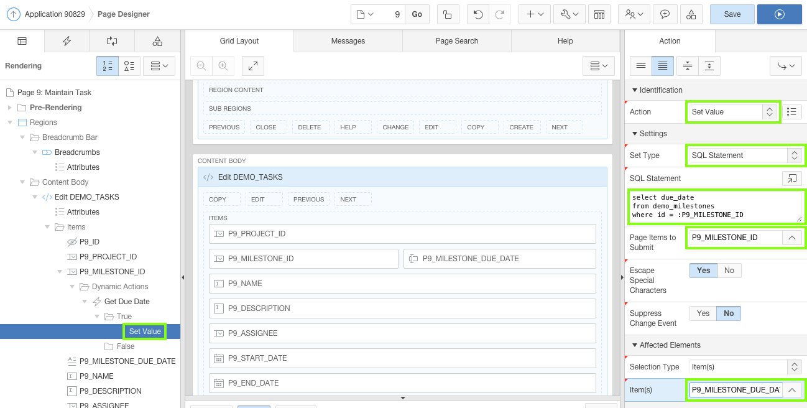Set Suppress Change Event to Yes
The image size is (807, 408).
703,313
